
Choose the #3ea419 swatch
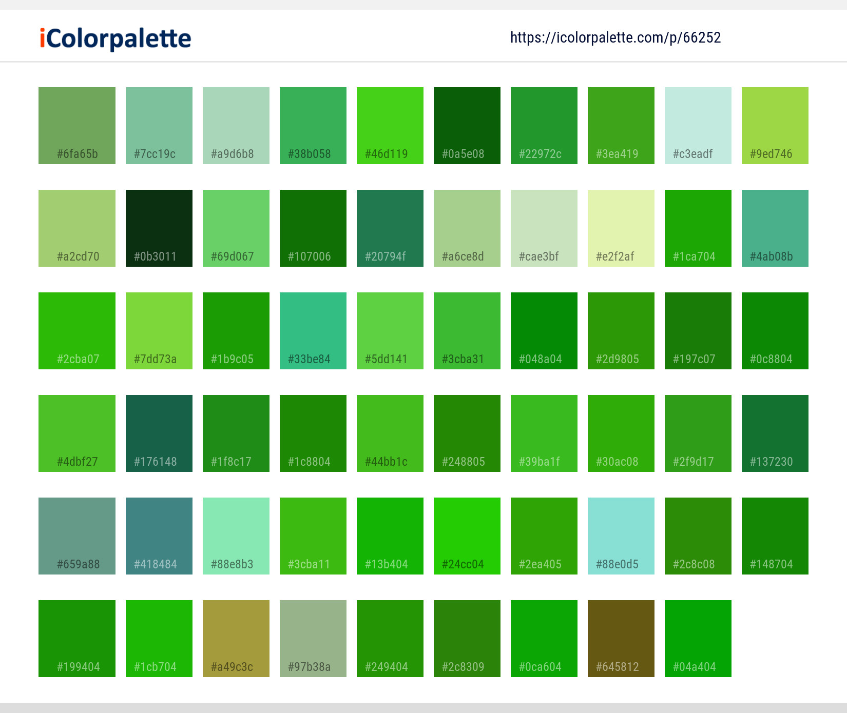(621, 126)
